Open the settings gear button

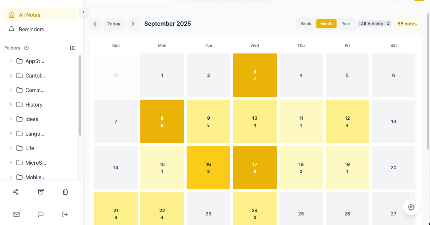[x=411, y=207]
